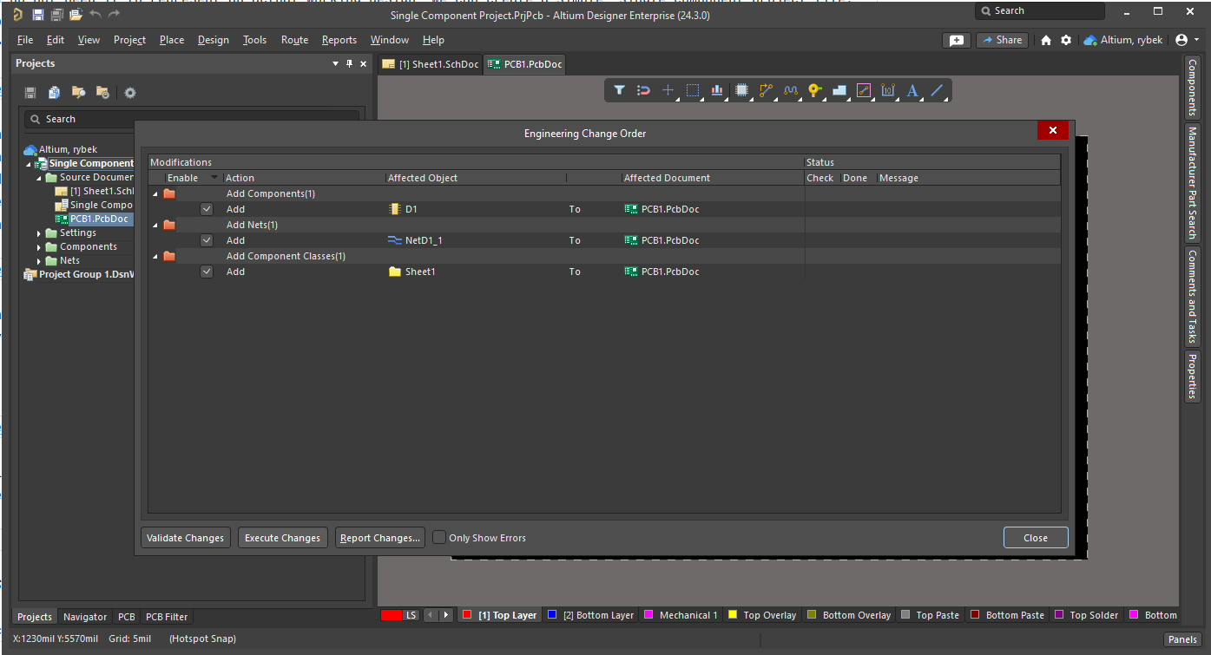
Task: Click the Report Changes... button
Action: 380,538
